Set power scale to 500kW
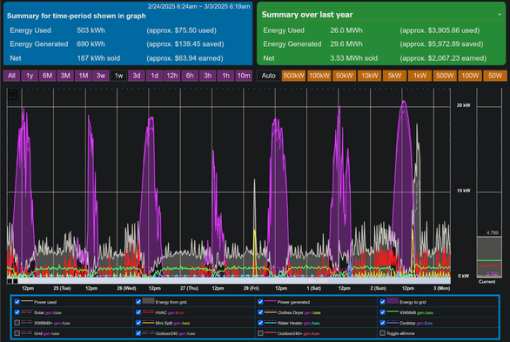This screenshot has height=342, width=510. 293,76
